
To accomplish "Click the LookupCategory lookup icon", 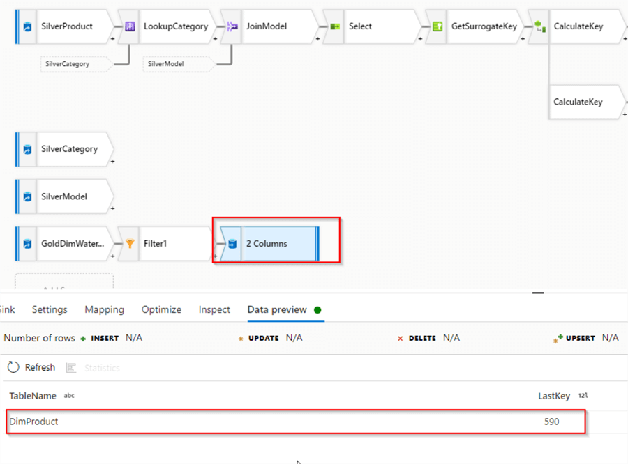I will click(130, 26).
